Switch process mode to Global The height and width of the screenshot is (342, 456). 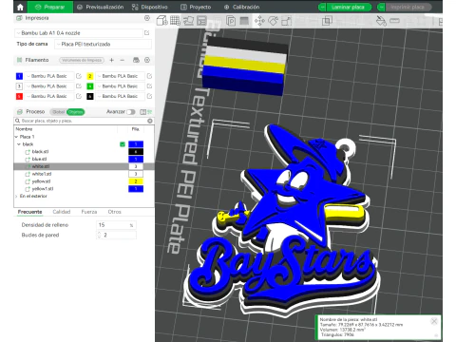(58, 112)
